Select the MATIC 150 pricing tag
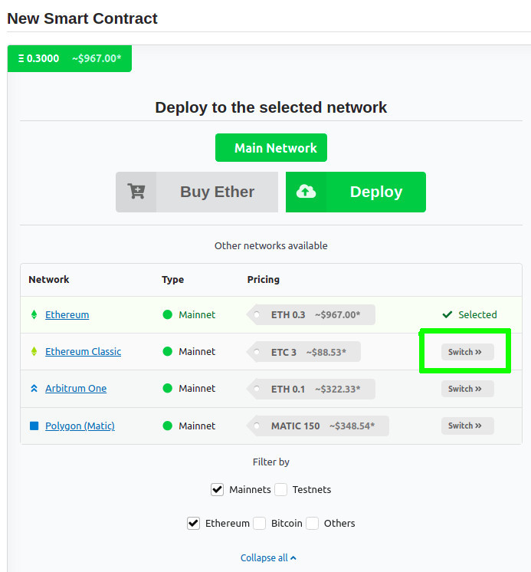Viewport: 531px width, 572px height. (x=318, y=426)
